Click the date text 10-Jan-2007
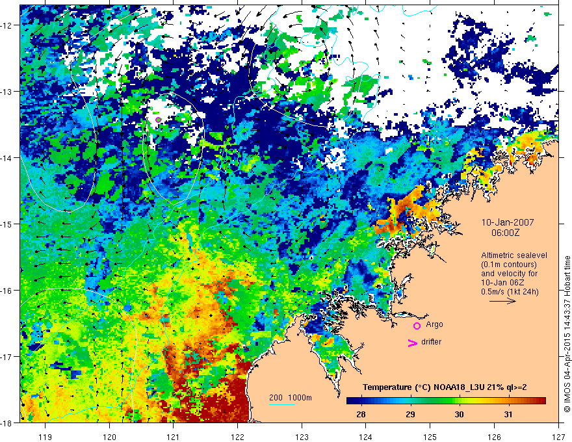572x442 pixels. [508, 222]
